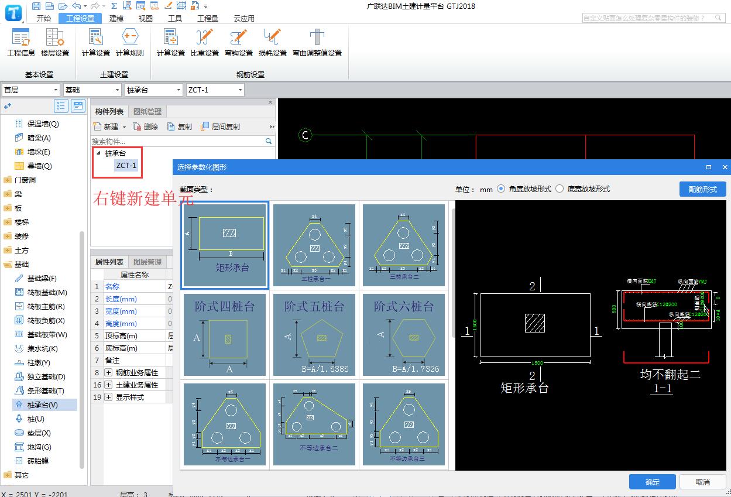The height and width of the screenshot is (497, 731).
Task: Open the 云应用 ribbon tab
Action: pyautogui.click(x=244, y=18)
